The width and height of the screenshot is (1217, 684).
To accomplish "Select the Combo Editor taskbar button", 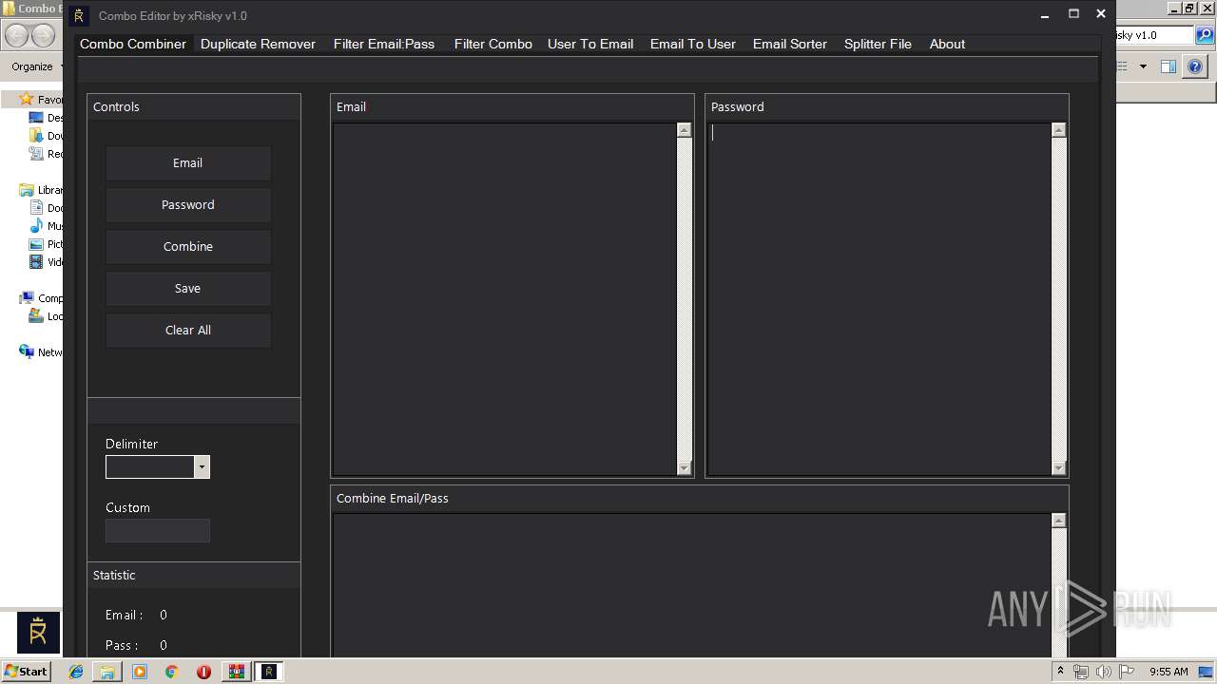I will pyautogui.click(x=269, y=672).
